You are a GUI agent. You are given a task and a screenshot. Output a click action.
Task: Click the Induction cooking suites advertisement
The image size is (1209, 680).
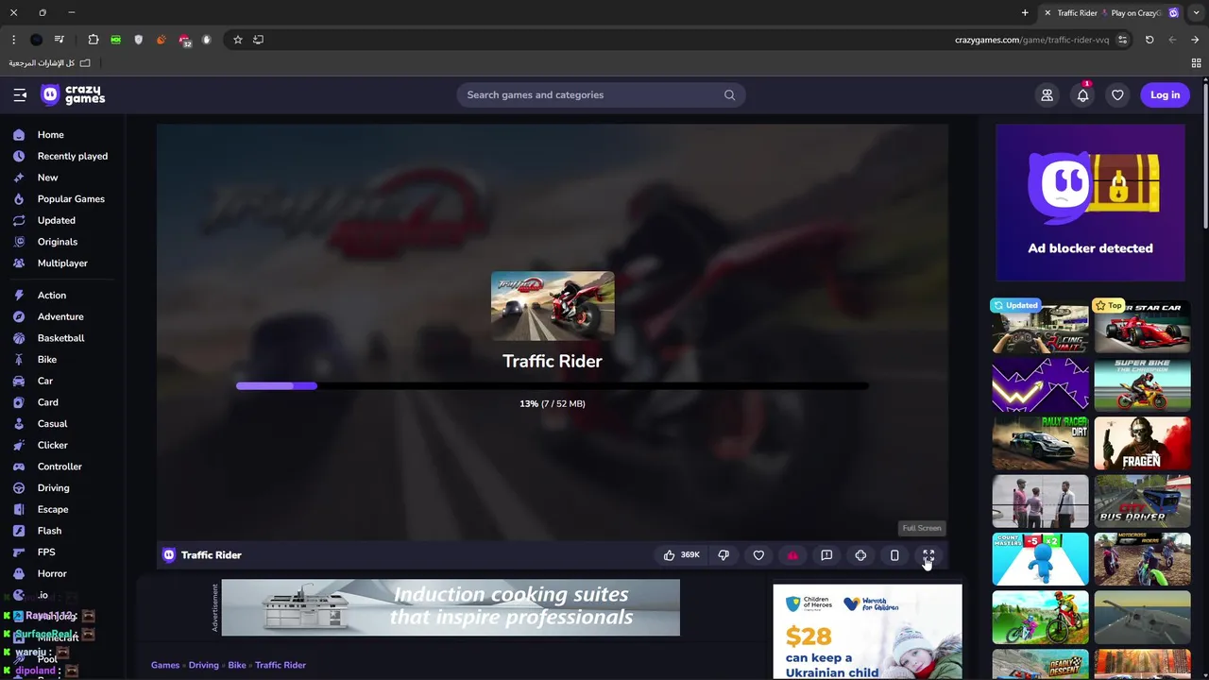pyautogui.click(x=451, y=607)
